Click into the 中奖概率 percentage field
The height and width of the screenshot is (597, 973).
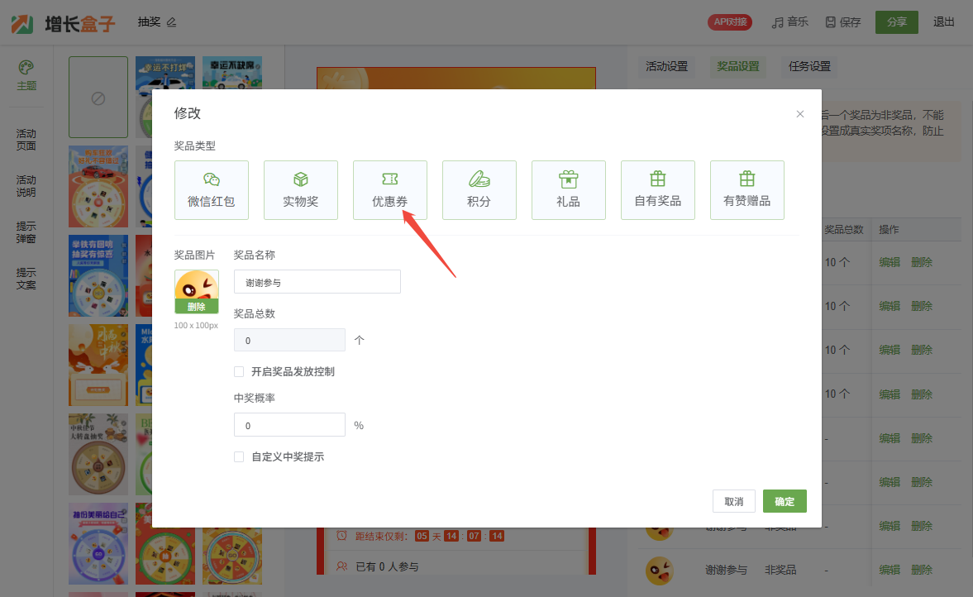pos(289,425)
